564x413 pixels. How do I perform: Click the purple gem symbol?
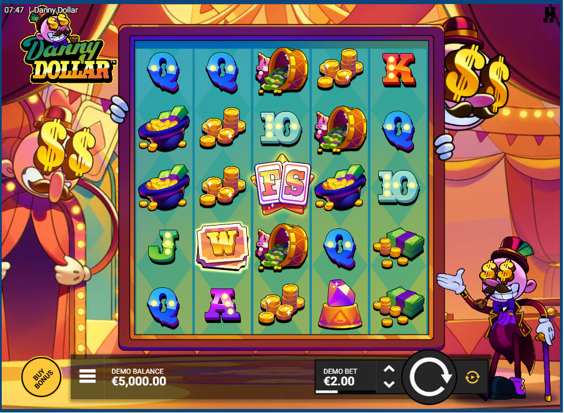(340, 305)
